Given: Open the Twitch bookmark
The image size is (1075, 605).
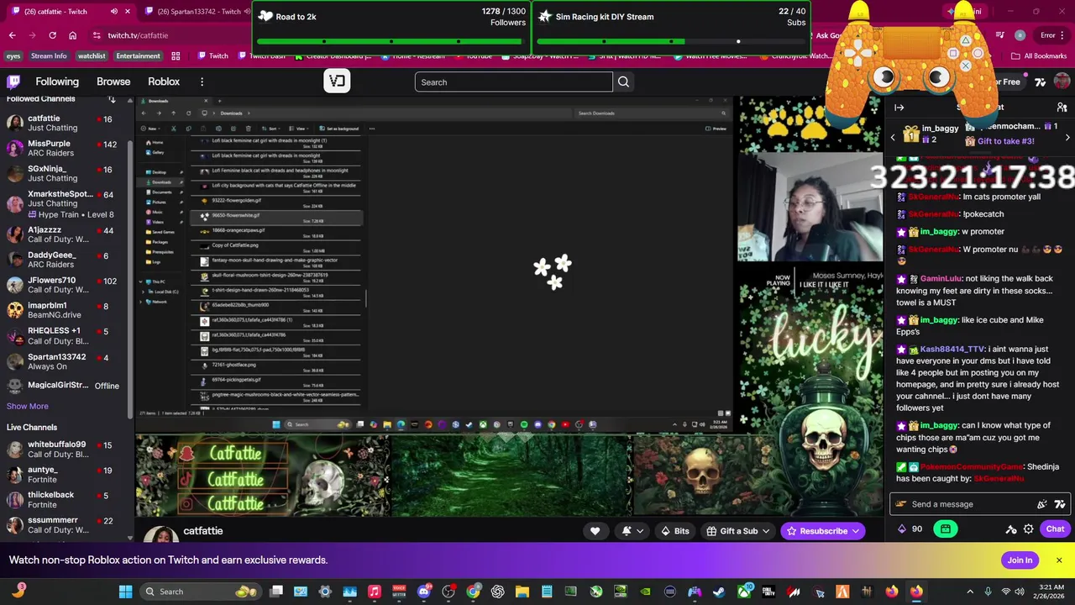Looking at the screenshot, I should 212,56.
